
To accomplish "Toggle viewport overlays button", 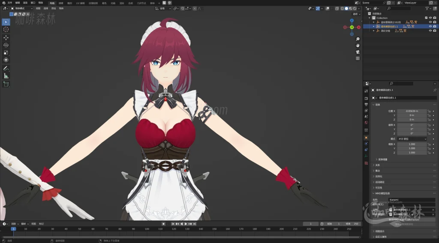I will (327, 9).
